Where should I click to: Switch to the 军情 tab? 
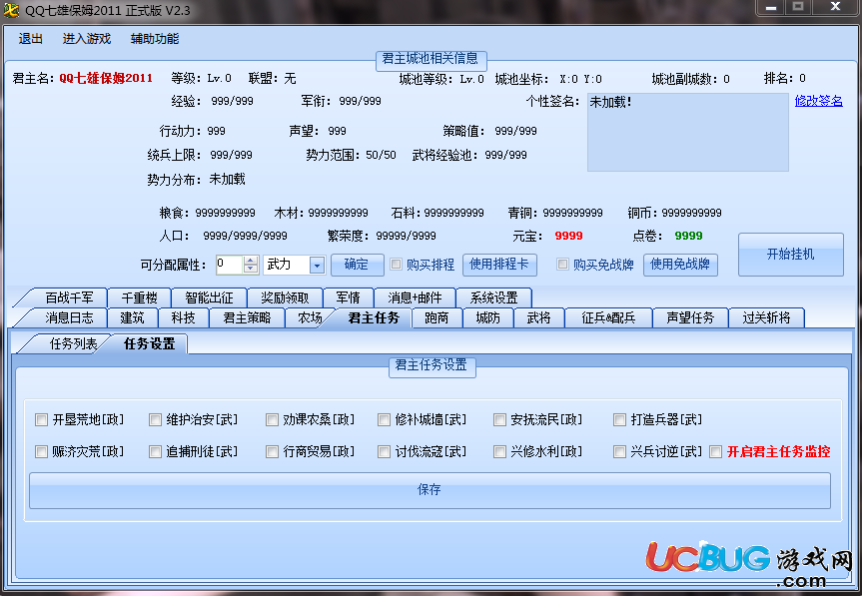[x=348, y=298]
